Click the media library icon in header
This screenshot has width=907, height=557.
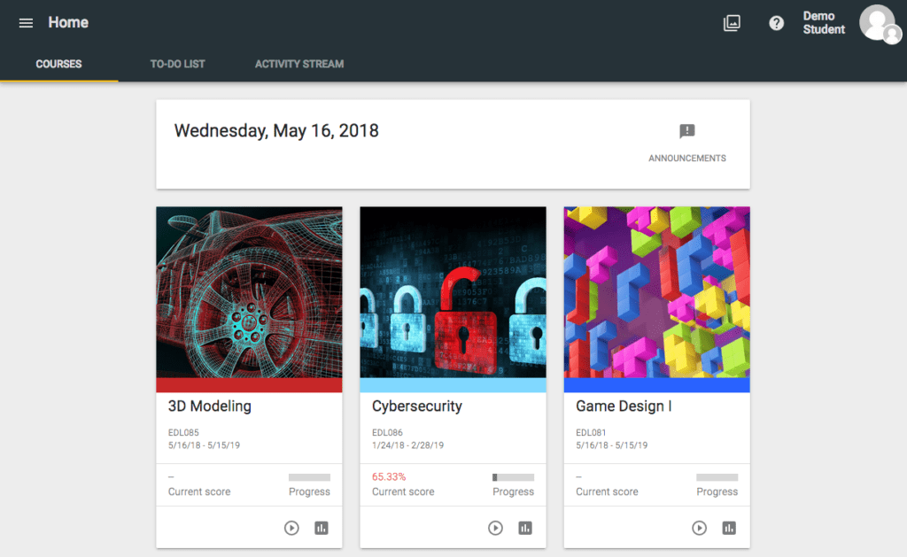pos(732,23)
